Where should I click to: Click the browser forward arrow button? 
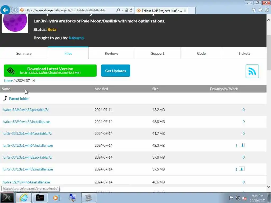point(15,10)
